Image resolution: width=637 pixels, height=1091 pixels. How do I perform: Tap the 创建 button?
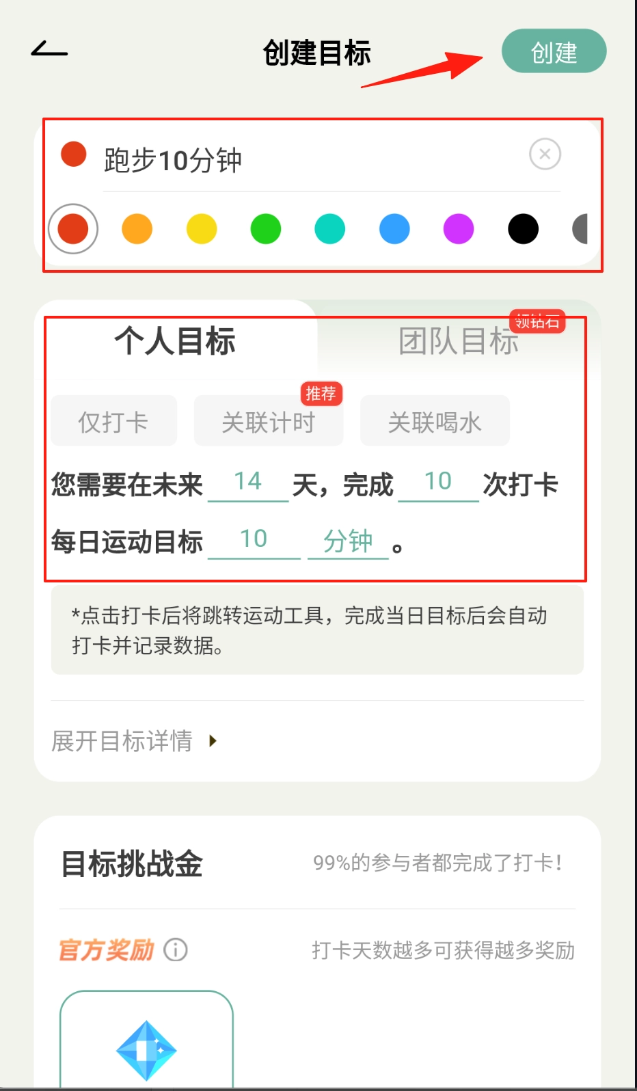coord(554,51)
